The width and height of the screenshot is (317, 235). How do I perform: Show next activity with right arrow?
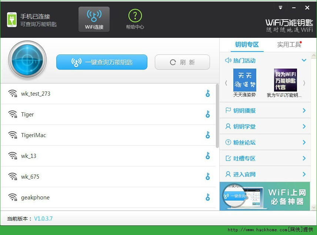[304, 83]
